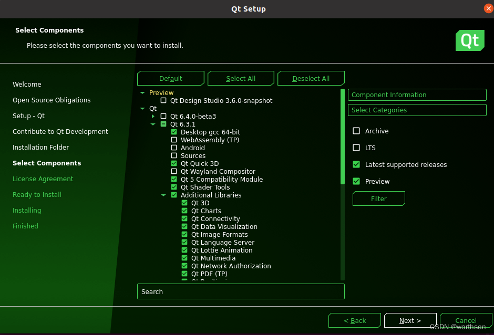Check the WebAssembly (TP) component

174,140
